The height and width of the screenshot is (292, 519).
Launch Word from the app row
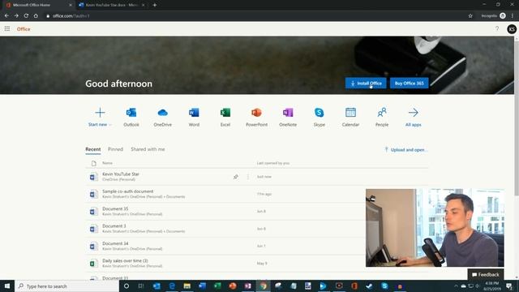click(194, 117)
